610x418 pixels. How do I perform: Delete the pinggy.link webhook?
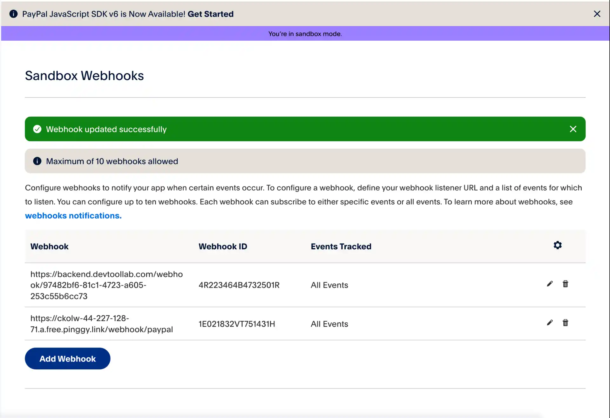tap(566, 322)
